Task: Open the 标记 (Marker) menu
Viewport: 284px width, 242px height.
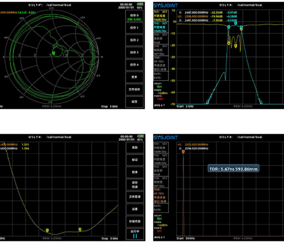Action: coord(135,160)
